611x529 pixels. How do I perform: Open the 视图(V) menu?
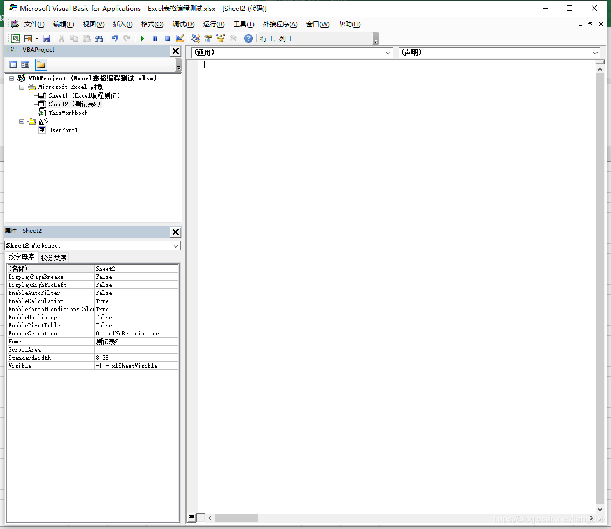coord(93,24)
